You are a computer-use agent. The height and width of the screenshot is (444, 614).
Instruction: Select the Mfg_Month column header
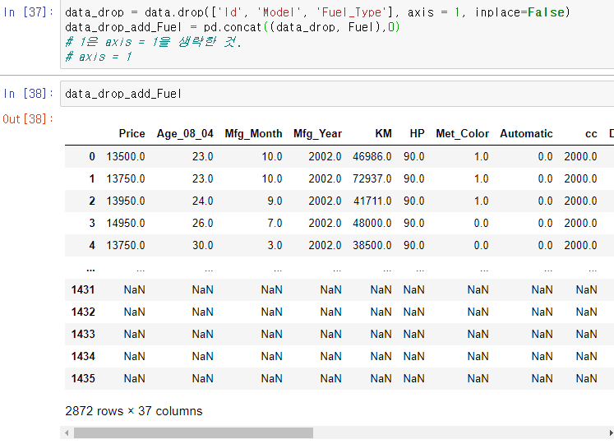(253, 134)
